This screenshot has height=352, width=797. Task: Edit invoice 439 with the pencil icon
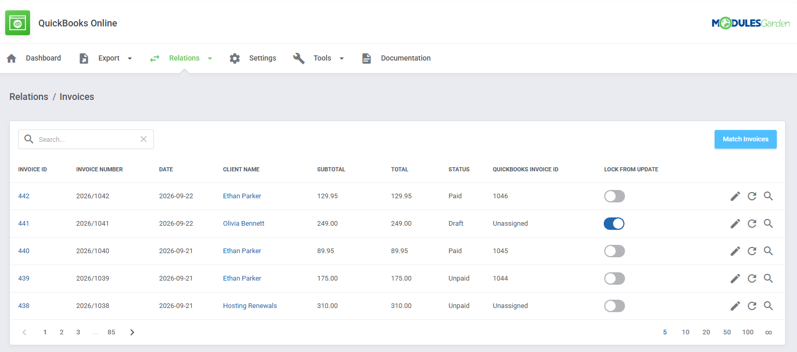(735, 278)
